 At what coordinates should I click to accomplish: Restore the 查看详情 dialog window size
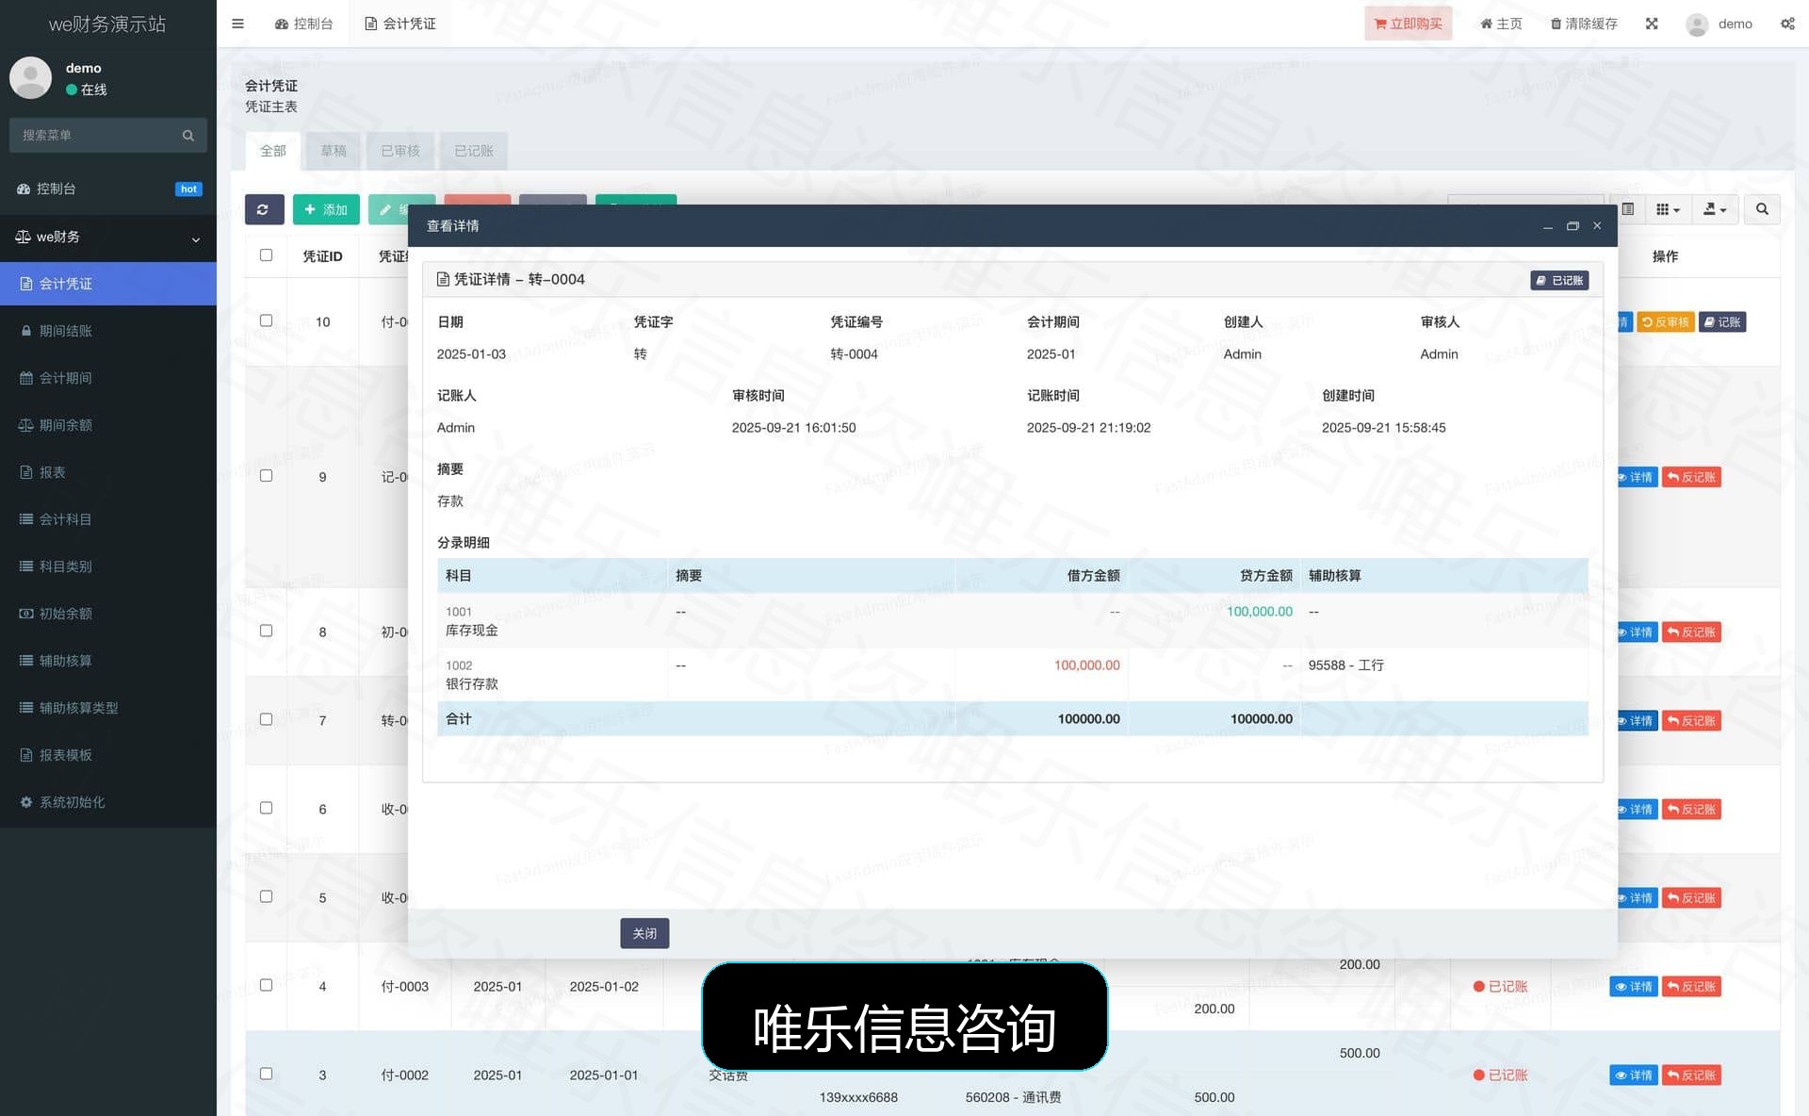(1573, 226)
